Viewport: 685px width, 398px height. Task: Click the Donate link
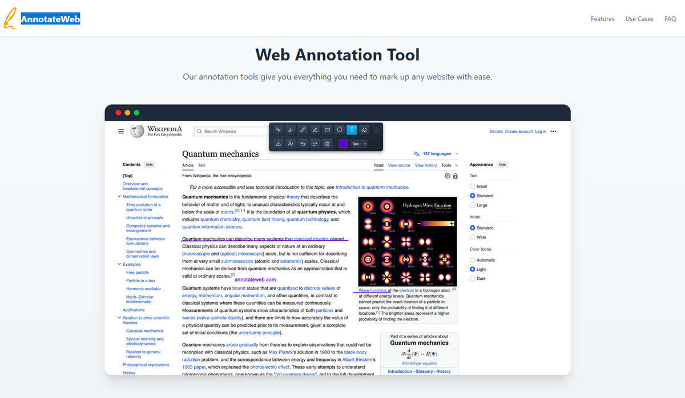[x=496, y=131]
